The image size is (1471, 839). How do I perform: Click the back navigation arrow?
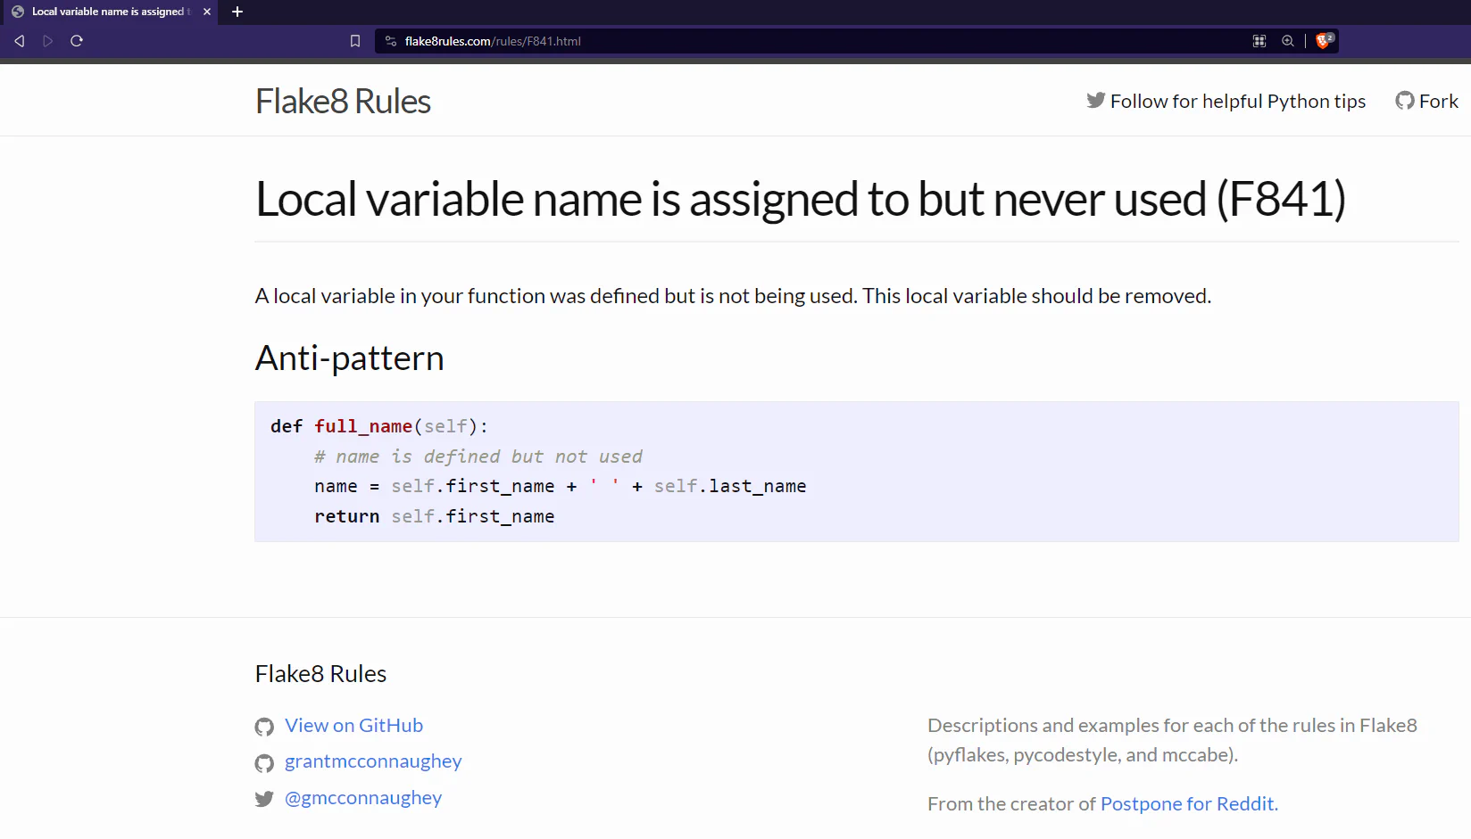[x=18, y=40]
